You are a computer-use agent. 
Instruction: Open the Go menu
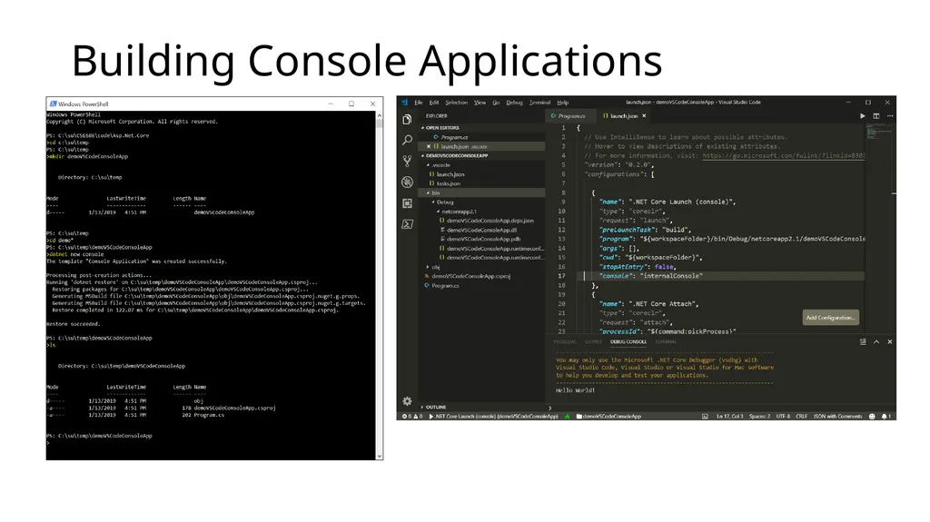coord(496,103)
